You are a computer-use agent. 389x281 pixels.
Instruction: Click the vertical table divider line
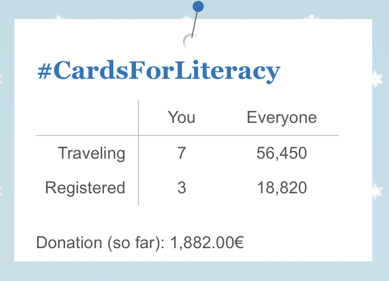point(138,153)
